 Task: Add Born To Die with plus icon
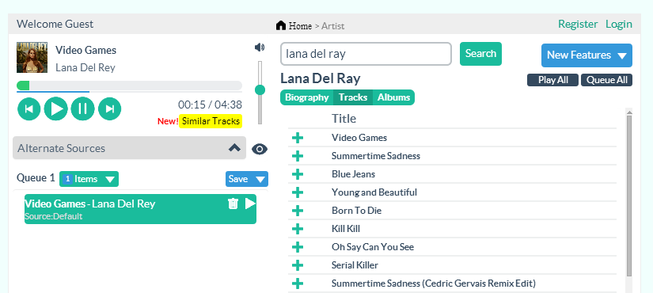click(x=298, y=211)
